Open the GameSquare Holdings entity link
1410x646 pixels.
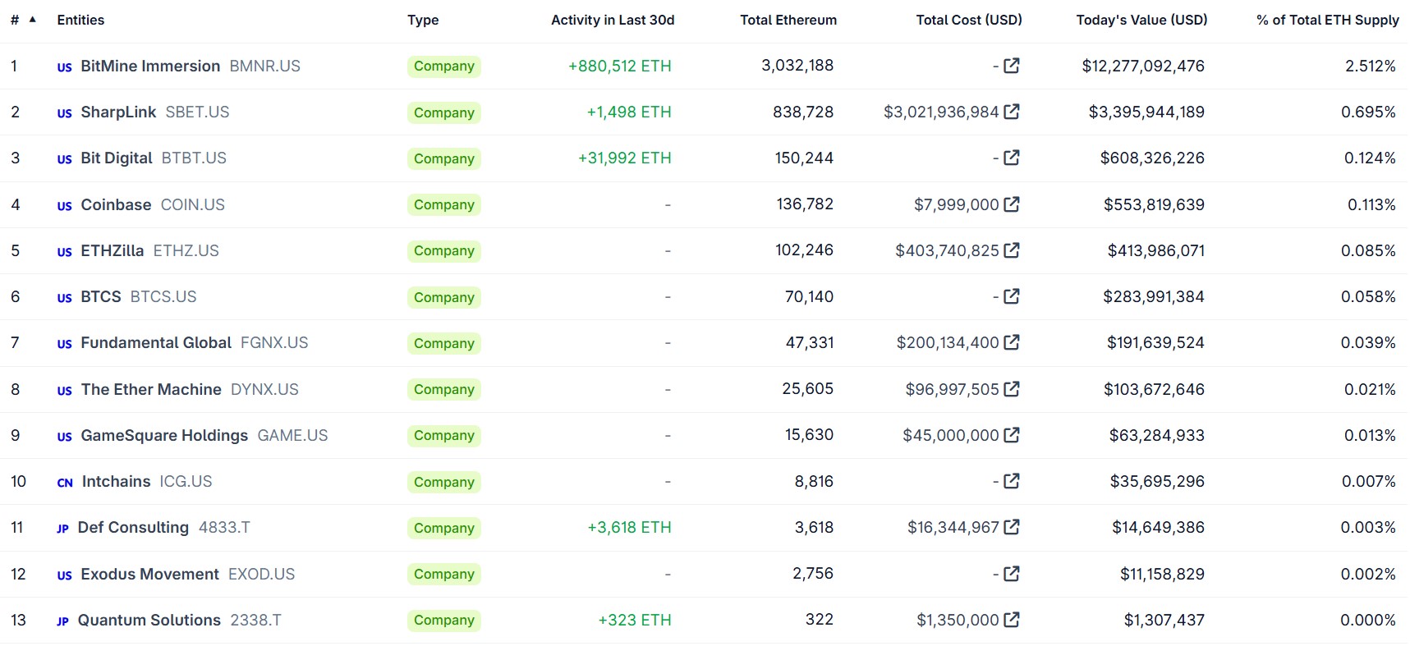164,435
